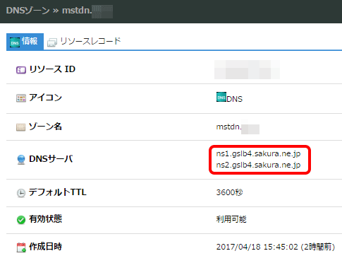
Task: Select the 情報 tab
Action: click(x=25, y=42)
